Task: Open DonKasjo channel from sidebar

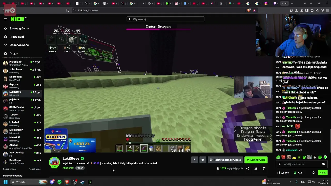Action: click(x=22, y=162)
